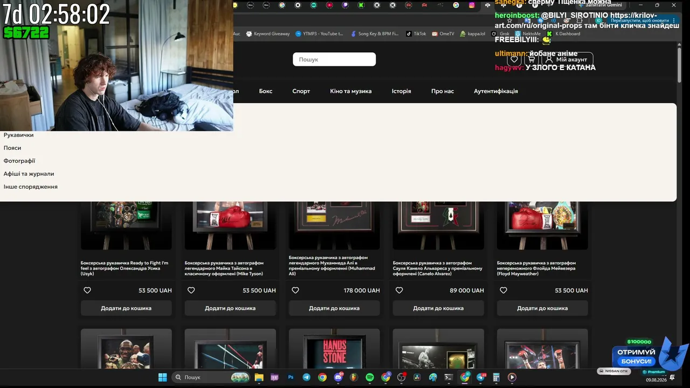
Task: Open the OmeTV bookmark
Action: 443,33
